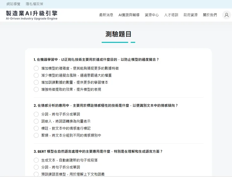Select radio 增加模型的複雜度
Viewport: 232px width, 177px height.
coord(36,68)
